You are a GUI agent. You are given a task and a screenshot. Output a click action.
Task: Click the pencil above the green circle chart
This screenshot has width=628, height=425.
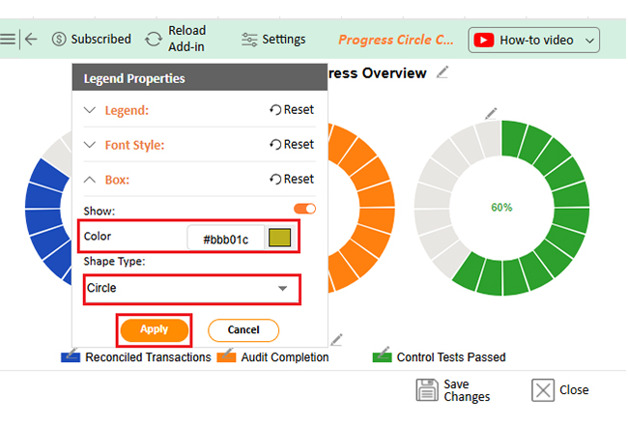tap(492, 114)
